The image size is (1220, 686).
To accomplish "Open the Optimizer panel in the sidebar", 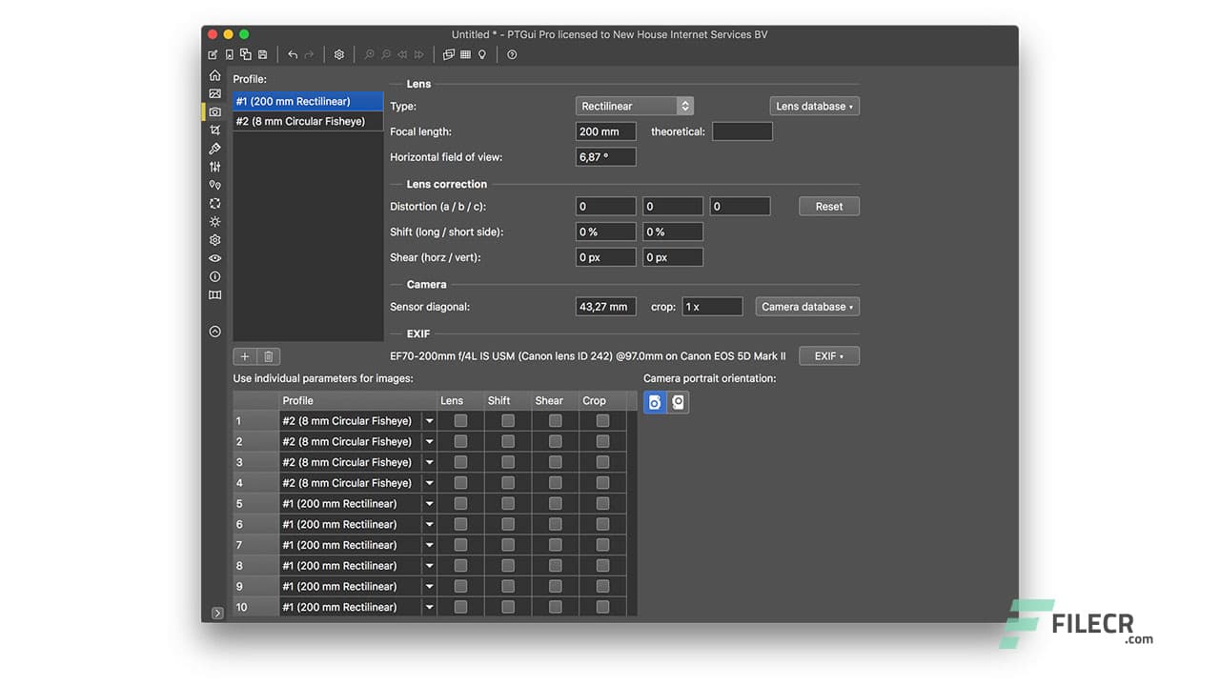I will coord(214,203).
